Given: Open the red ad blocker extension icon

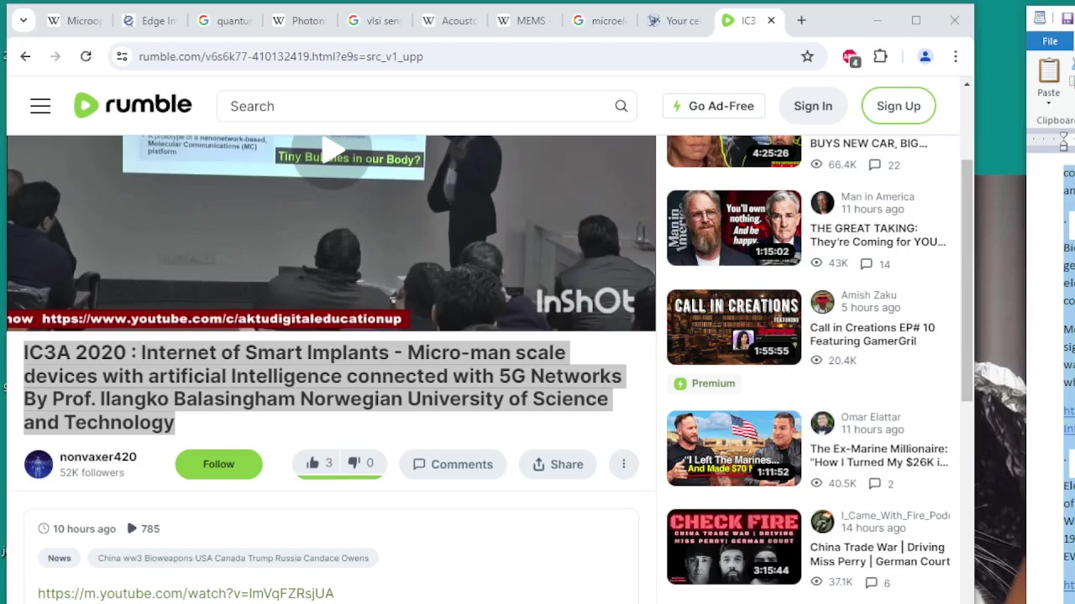Looking at the screenshot, I should click(x=850, y=57).
